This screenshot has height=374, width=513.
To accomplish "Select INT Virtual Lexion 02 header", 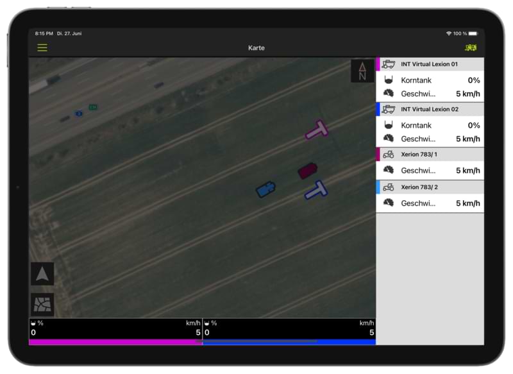I will coord(430,109).
